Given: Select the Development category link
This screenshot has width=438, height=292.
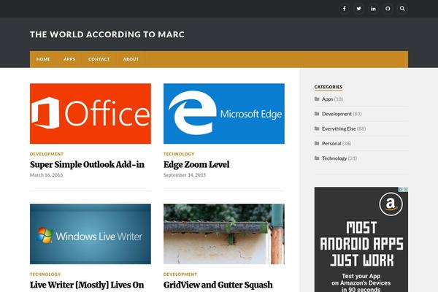Looking at the screenshot, I should (x=337, y=114).
